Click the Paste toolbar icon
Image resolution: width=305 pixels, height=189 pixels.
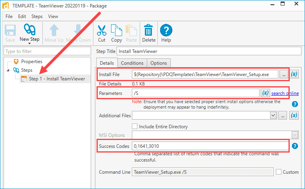(131, 33)
